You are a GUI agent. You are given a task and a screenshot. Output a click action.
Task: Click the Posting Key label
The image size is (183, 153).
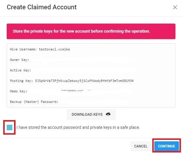click(21, 81)
